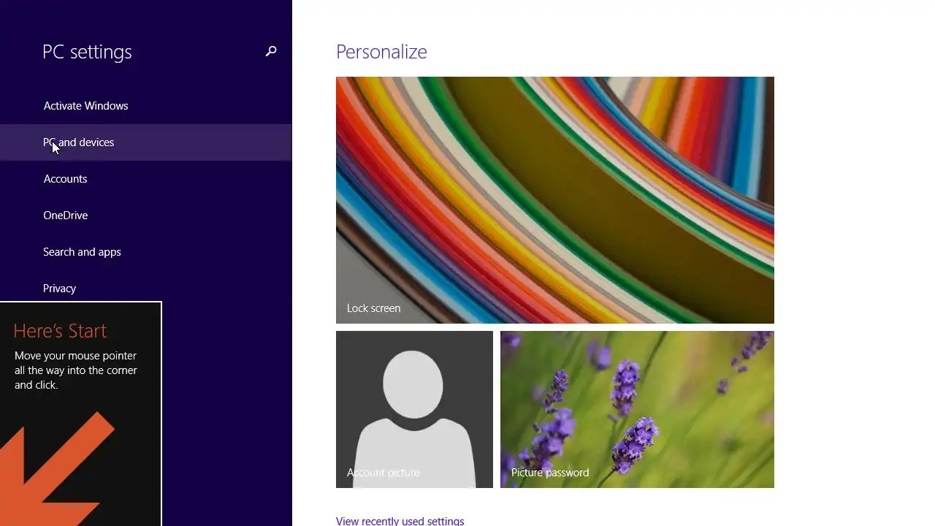Click the PC settings title
Image resolution: width=935 pixels, height=526 pixels.
point(87,52)
